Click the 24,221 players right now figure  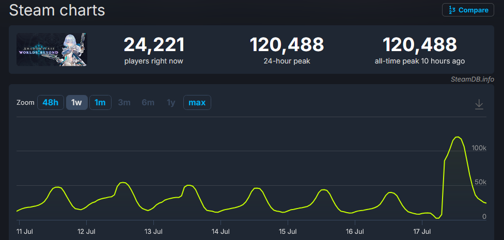click(154, 45)
